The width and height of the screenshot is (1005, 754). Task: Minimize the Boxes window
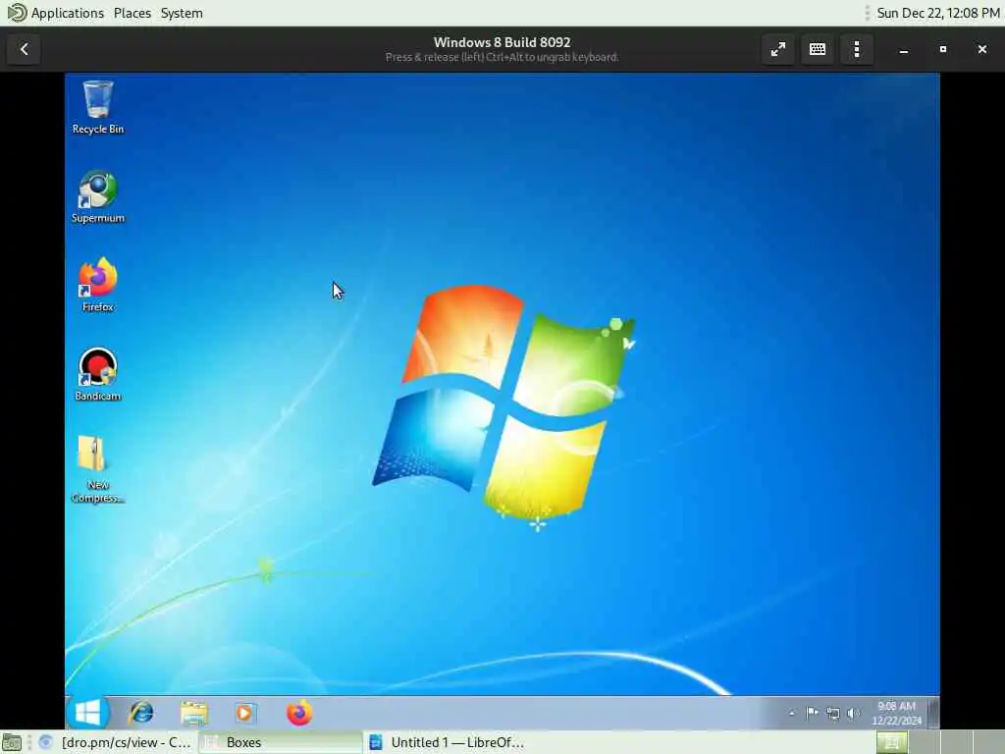[904, 49]
